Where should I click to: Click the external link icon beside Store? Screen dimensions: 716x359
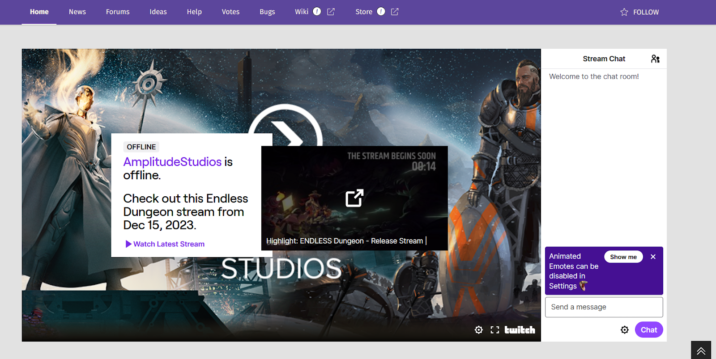coord(395,12)
